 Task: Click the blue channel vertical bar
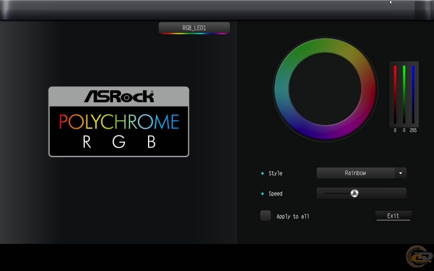413,94
